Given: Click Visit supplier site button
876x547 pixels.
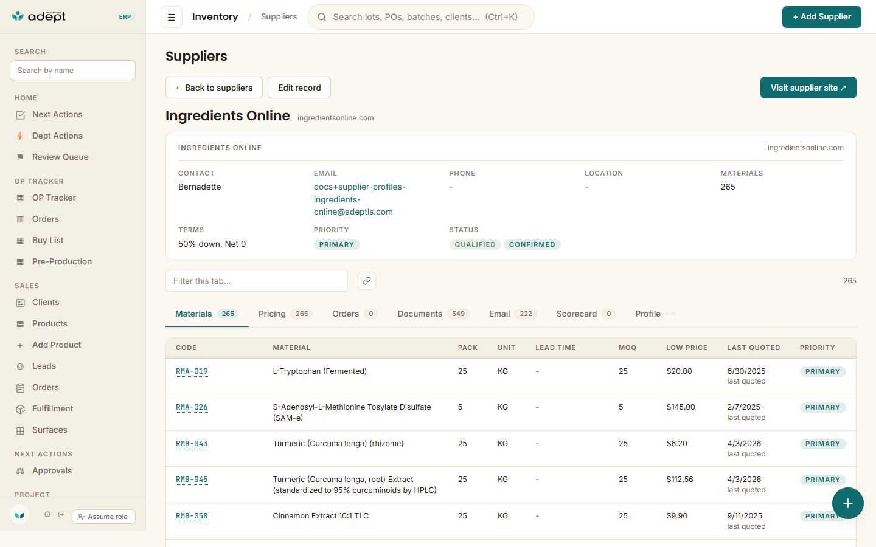Looking at the screenshot, I should (808, 88).
